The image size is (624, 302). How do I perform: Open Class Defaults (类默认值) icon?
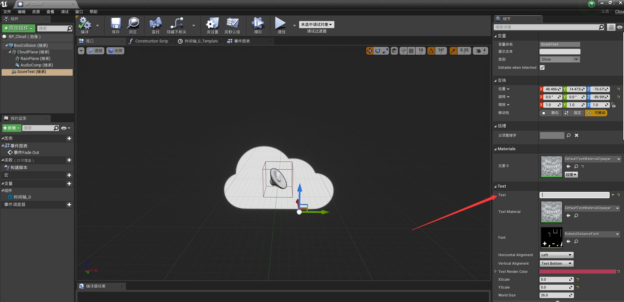click(x=232, y=24)
